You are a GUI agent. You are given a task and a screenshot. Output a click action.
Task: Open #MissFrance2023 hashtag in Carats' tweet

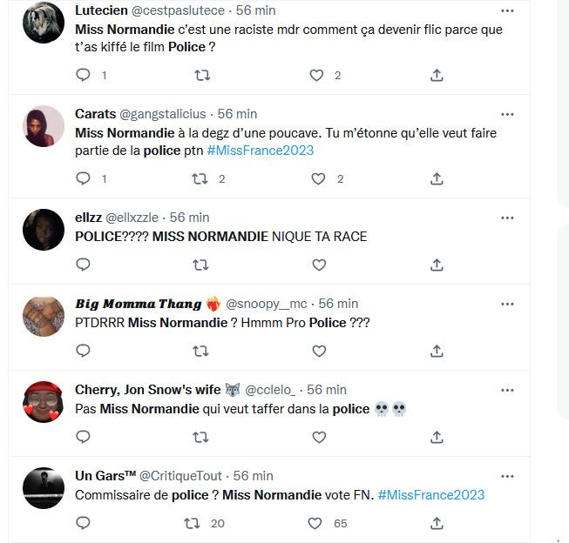tap(261, 151)
